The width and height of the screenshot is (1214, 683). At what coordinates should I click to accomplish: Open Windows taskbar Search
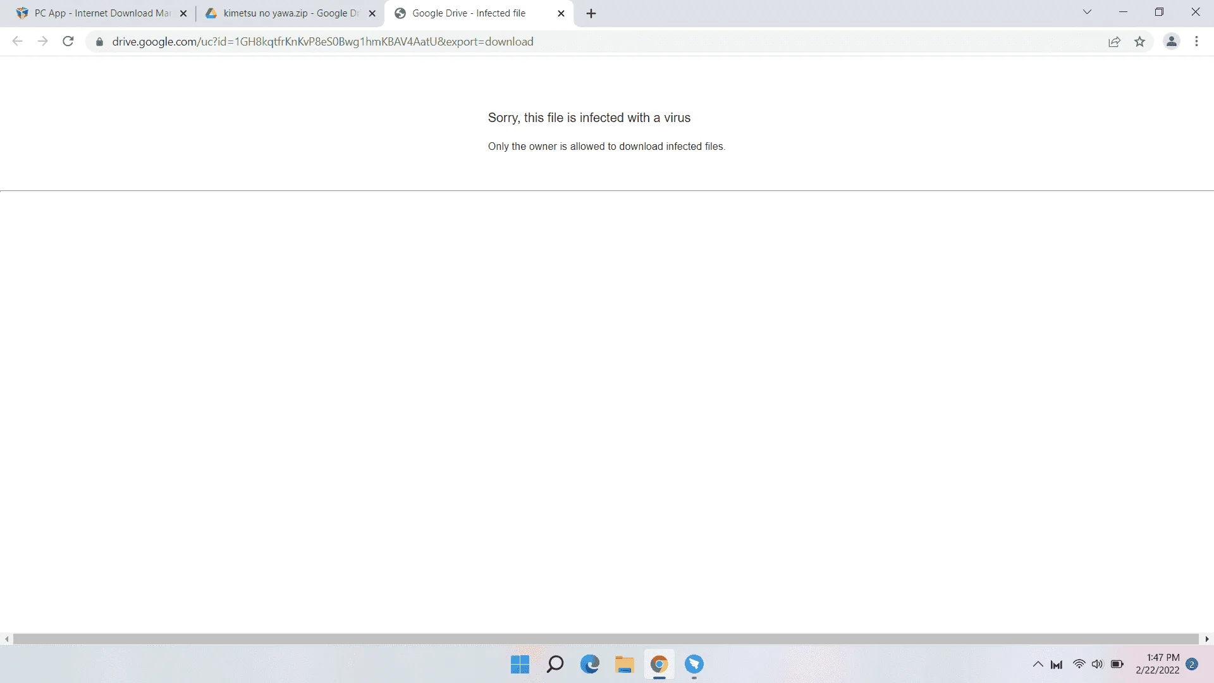coord(555,665)
